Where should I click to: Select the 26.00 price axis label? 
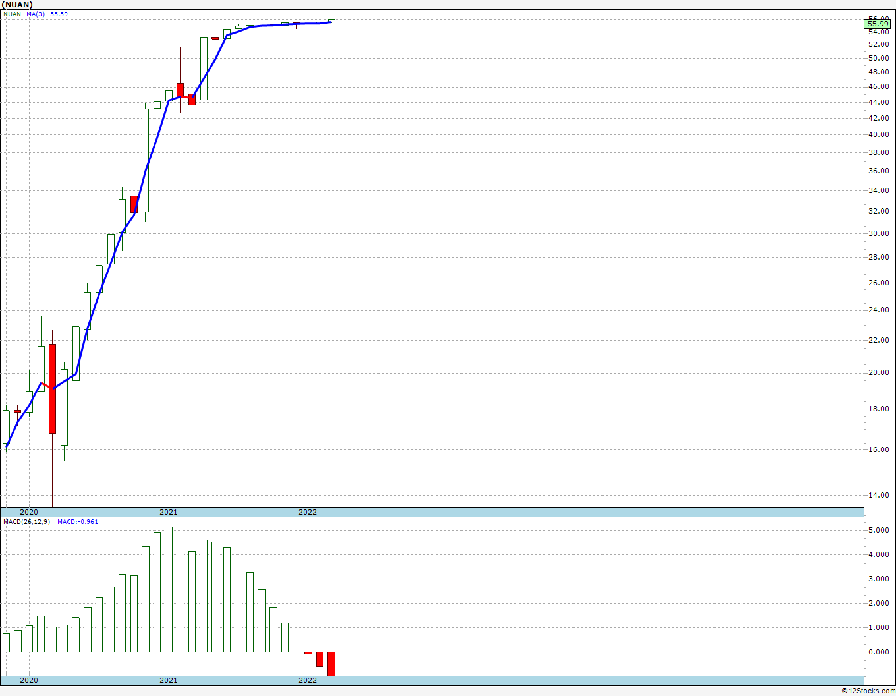[879, 283]
